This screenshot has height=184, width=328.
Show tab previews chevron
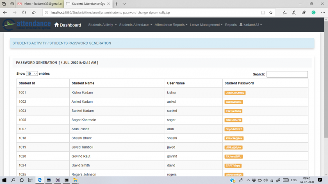[124, 4]
